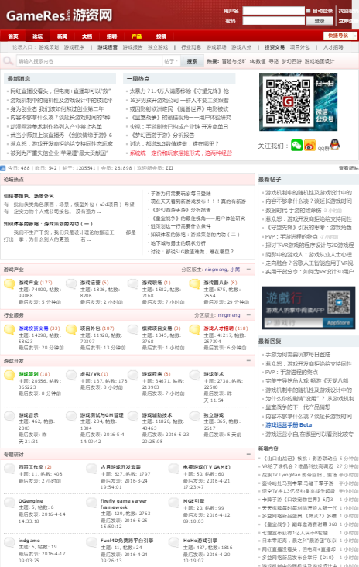Click the Weibo follow icon
Screen dimensions: 359x567
309,146
